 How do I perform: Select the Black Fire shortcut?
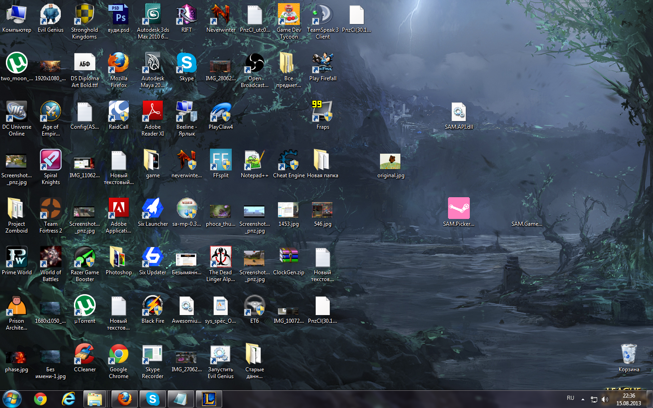(153, 309)
